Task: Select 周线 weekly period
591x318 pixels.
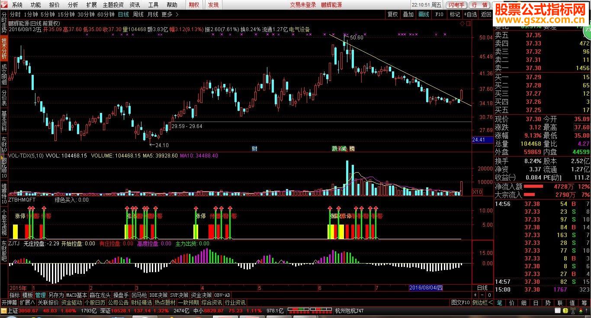Action: (x=138, y=14)
